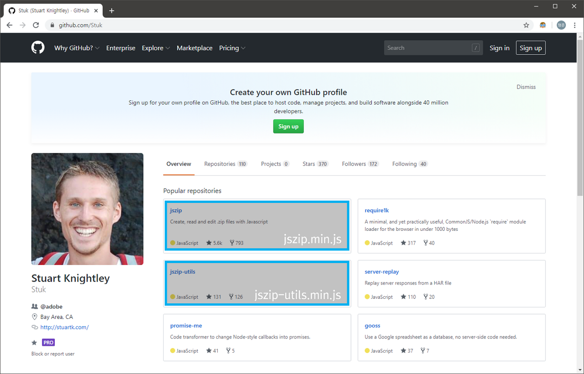Switch to the Stars tab

click(316, 164)
